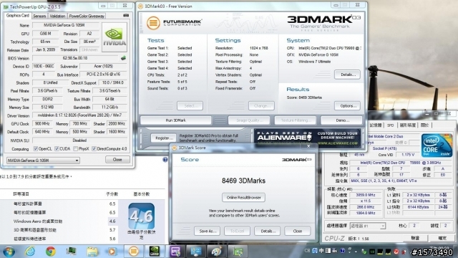Click the Register... button in 3DMark03
Screen dimensions: 458x258
point(164,138)
